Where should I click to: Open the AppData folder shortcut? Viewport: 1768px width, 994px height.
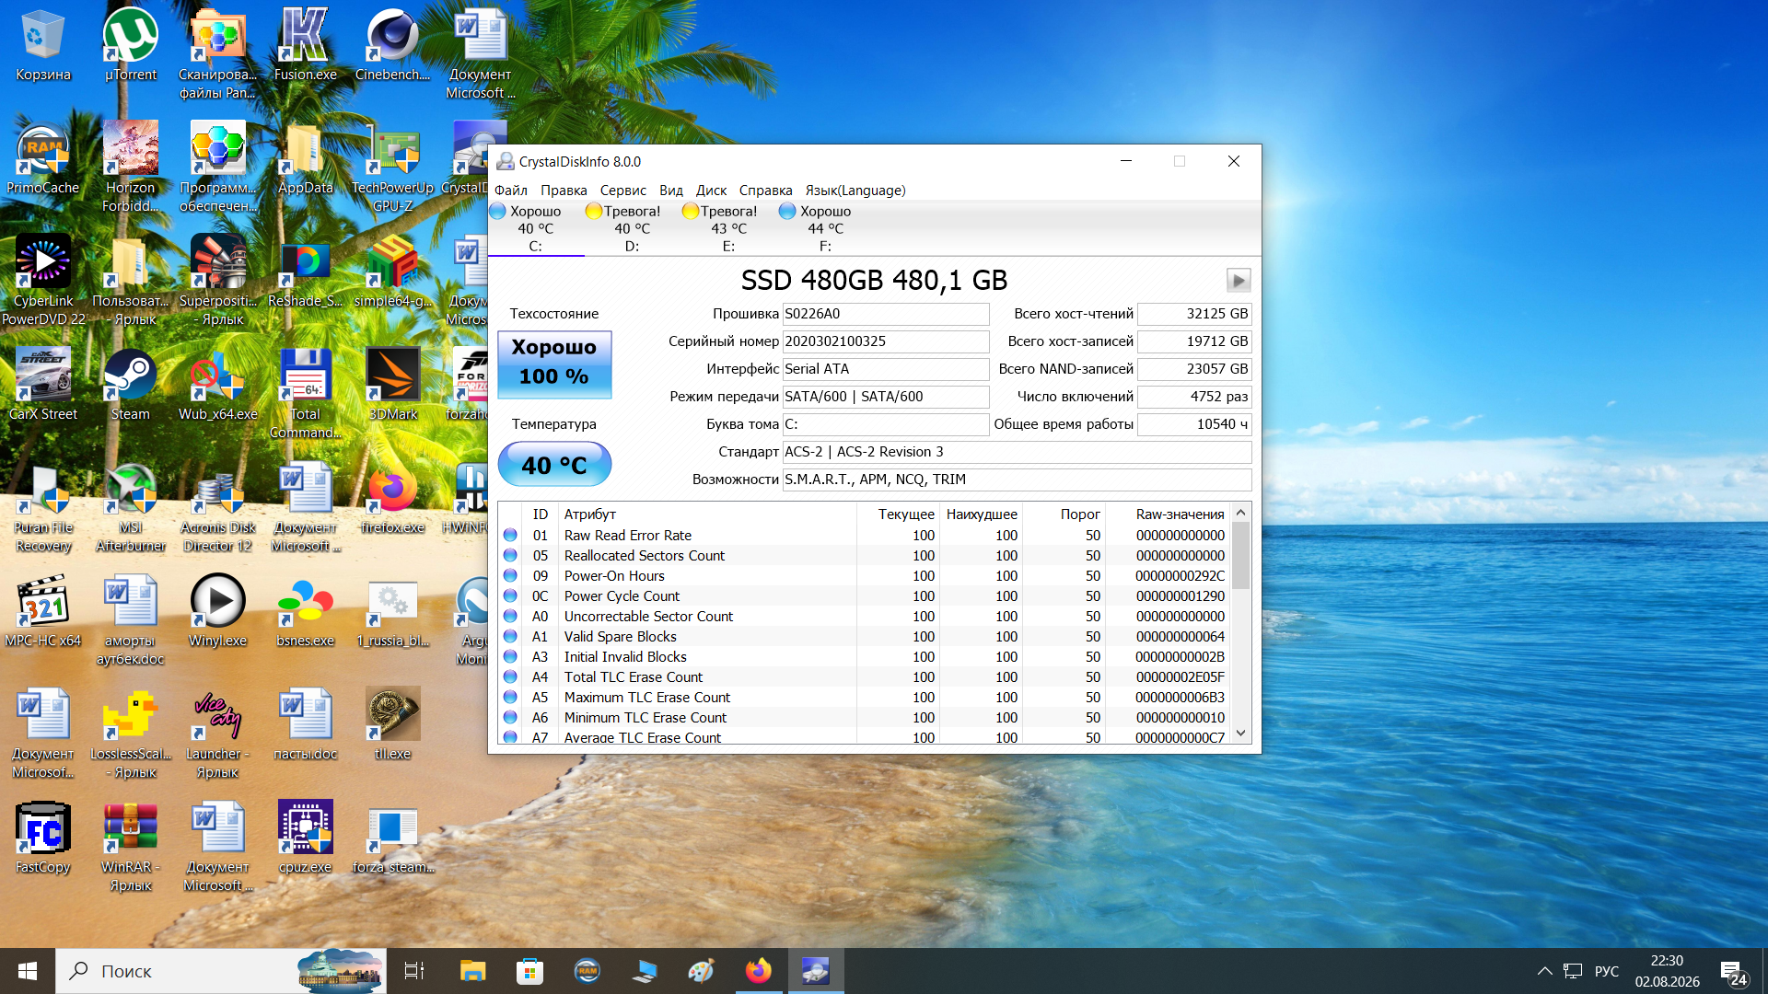tap(305, 159)
